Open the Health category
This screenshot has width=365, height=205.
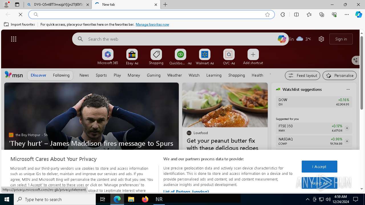pyautogui.click(x=257, y=75)
